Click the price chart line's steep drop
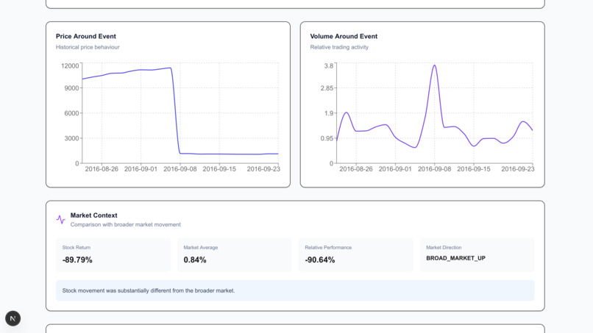The width and height of the screenshot is (593, 333). (176, 112)
